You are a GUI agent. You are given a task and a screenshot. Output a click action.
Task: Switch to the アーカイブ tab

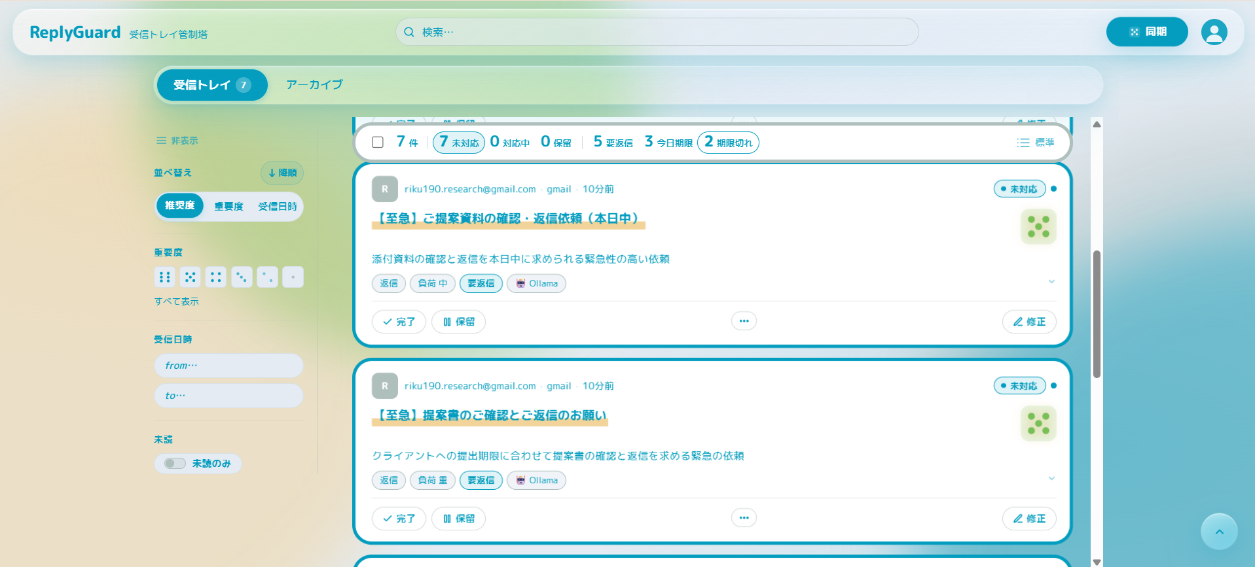[314, 85]
